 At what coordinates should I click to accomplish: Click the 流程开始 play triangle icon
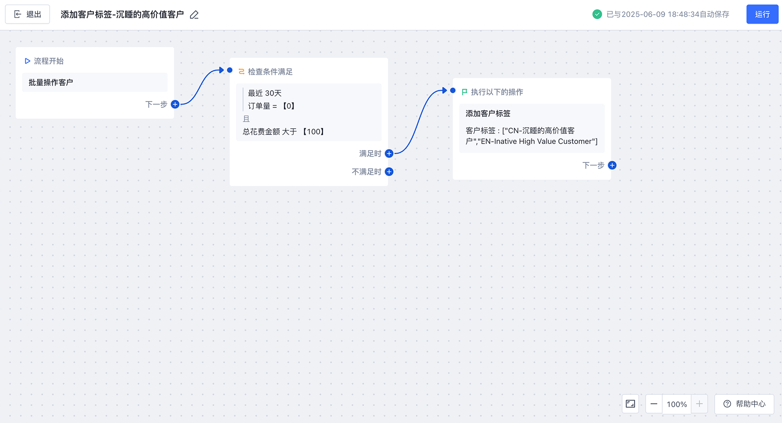tap(28, 61)
